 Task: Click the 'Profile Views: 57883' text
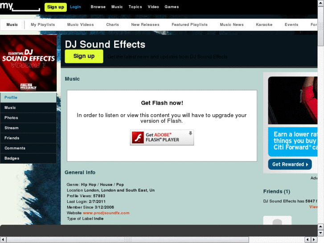tap(86, 196)
